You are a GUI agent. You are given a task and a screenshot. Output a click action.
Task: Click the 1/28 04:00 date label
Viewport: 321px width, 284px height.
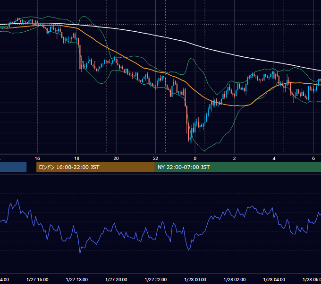pyautogui.click(x=274, y=280)
